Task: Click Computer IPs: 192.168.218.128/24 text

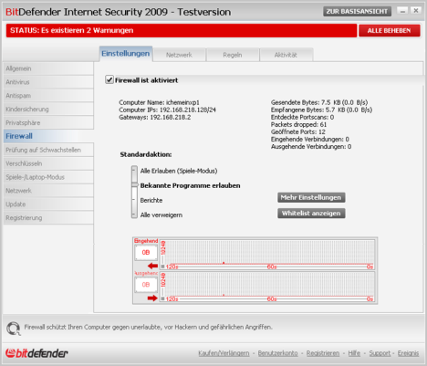Action: [x=167, y=110]
